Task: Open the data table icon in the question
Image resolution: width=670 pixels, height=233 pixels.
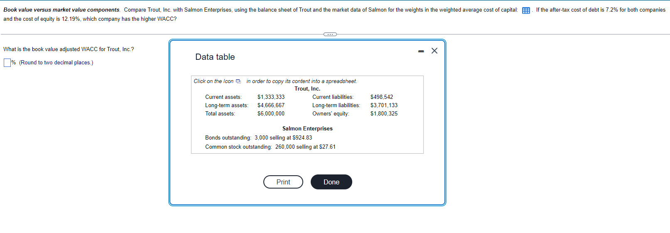Action: click(526, 10)
